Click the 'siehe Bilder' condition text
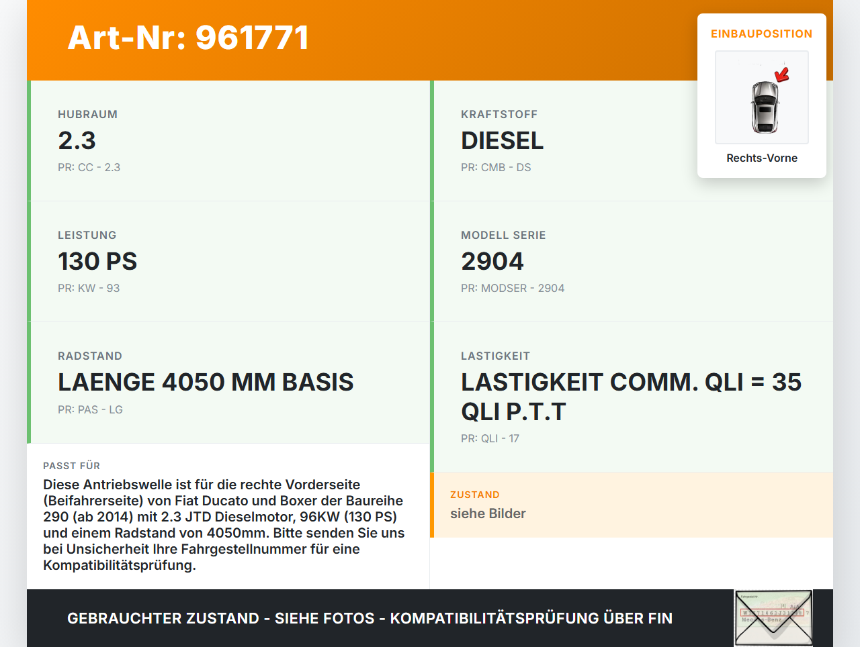 coord(488,513)
